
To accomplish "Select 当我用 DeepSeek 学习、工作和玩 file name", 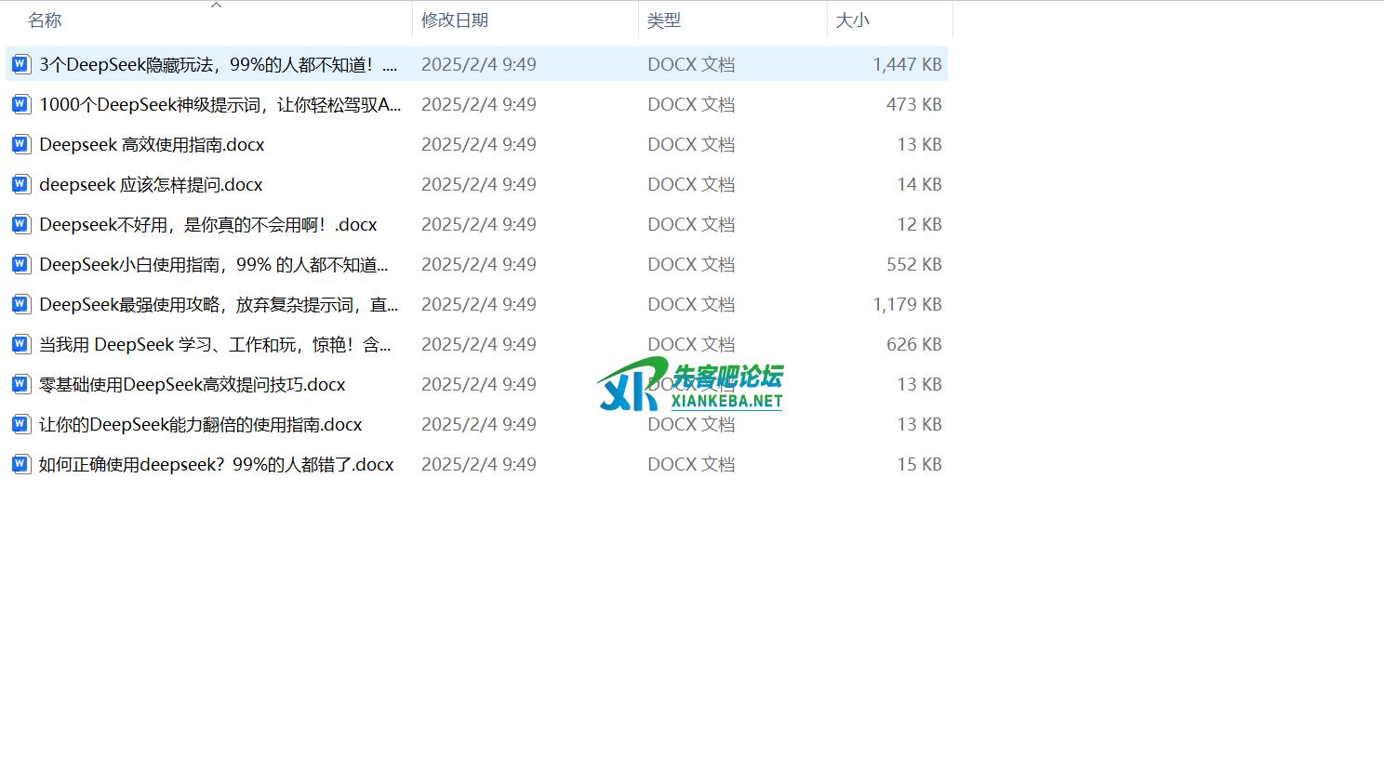I will (215, 344).
